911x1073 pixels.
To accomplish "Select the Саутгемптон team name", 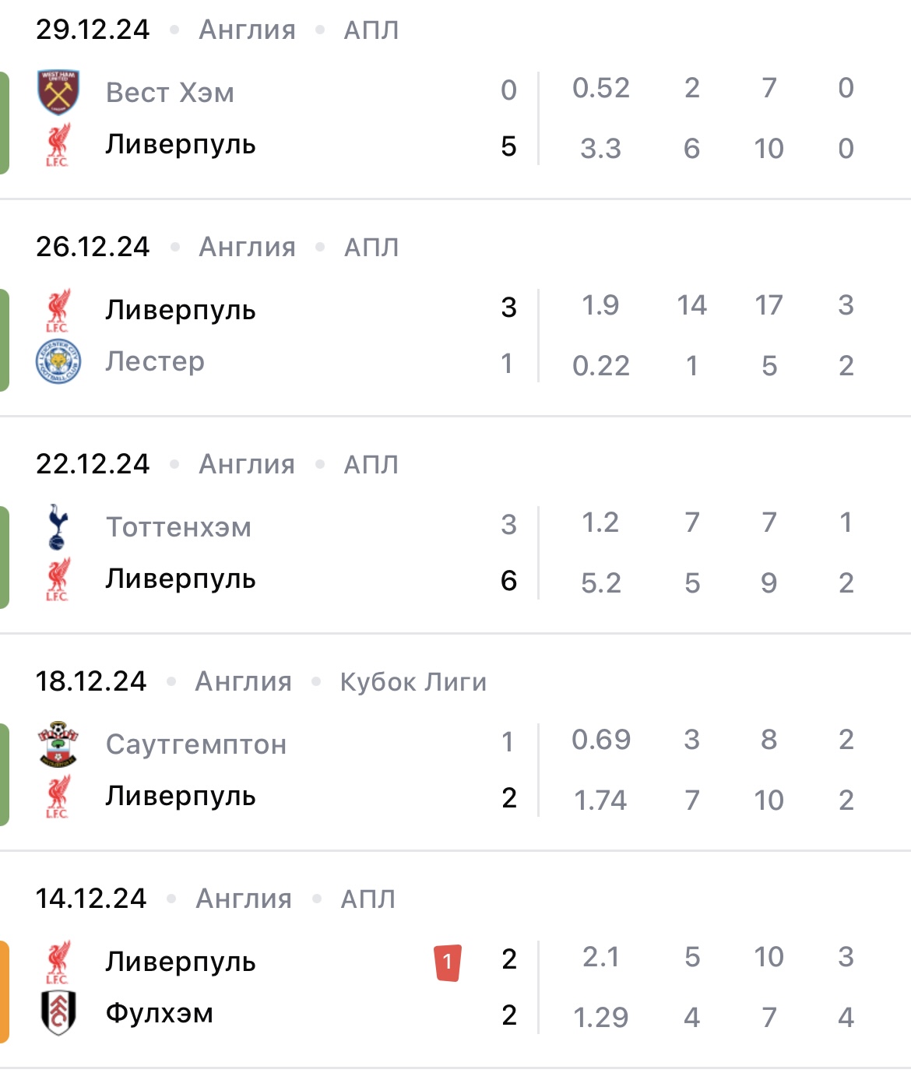I will [x=196, y=744].
